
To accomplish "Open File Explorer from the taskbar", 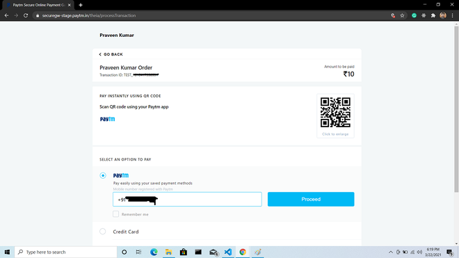I will coord(168,252).
